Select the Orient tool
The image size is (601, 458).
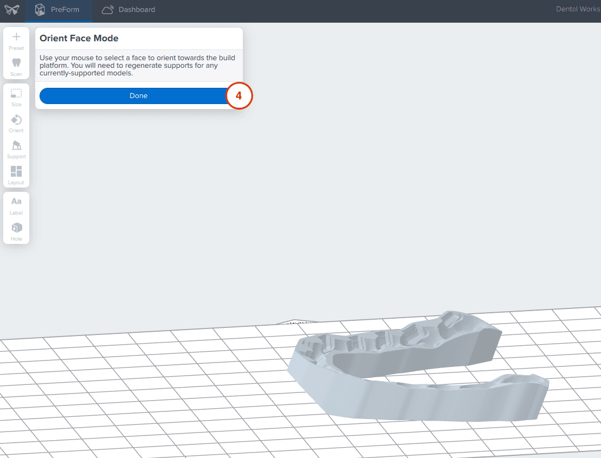16,121
